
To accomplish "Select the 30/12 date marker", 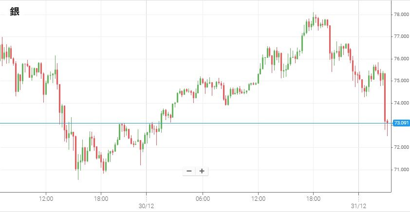I will [147, 206].
